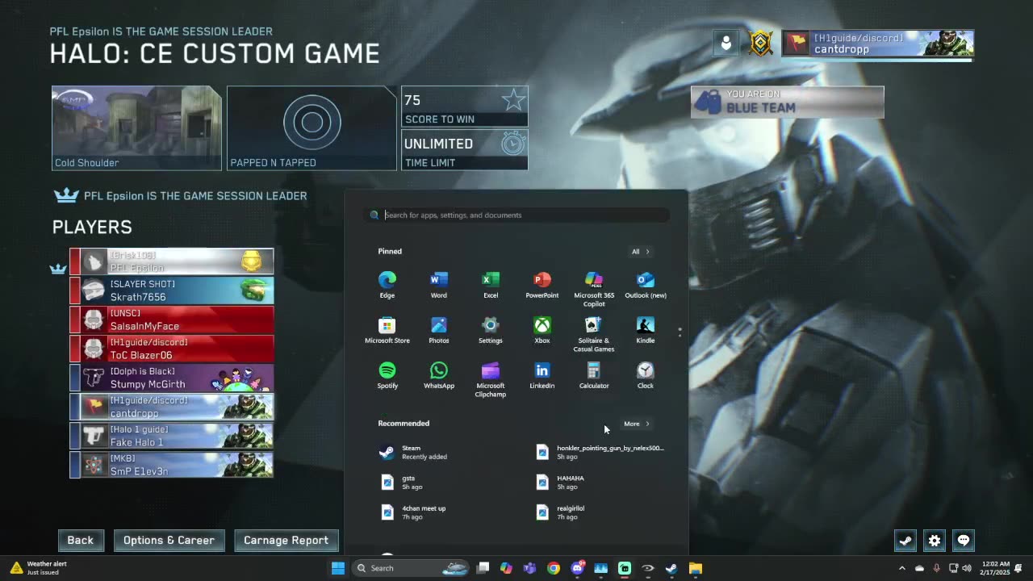The width and height of the screenshot is (1033, 581).
Task: Click the 75 Score to Win tile
Action: click(x=465, y=107)
